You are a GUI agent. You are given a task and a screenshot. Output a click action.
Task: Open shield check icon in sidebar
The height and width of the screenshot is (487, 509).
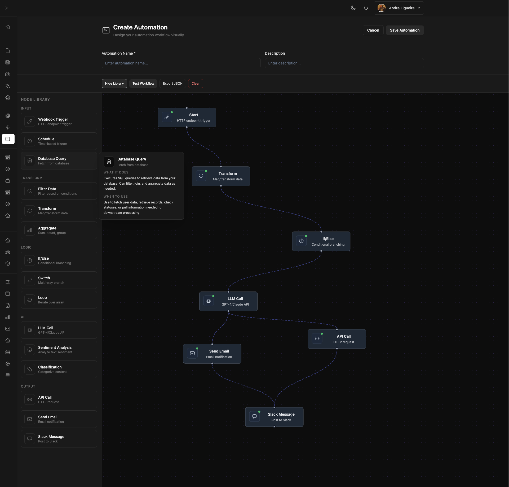[8, 264]
